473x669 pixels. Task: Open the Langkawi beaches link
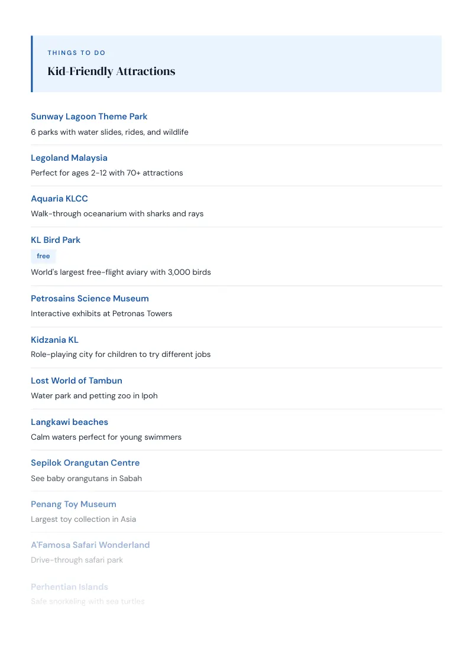pyautogui.click(x=69, y=422)
